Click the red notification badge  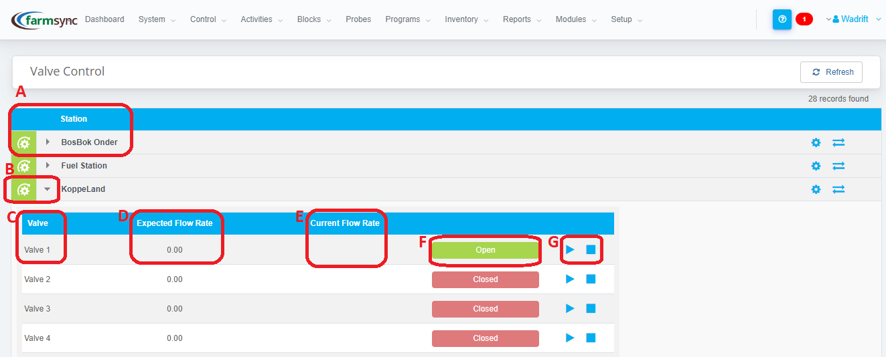click(x=804, y=19)
